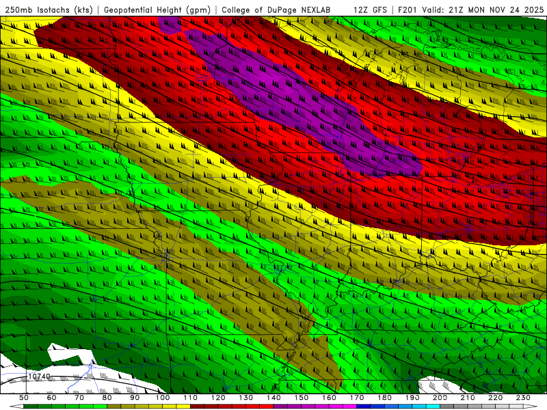Click the 110 value on the color scale
This screenshot has width=547, height=410.
point(190,398)
